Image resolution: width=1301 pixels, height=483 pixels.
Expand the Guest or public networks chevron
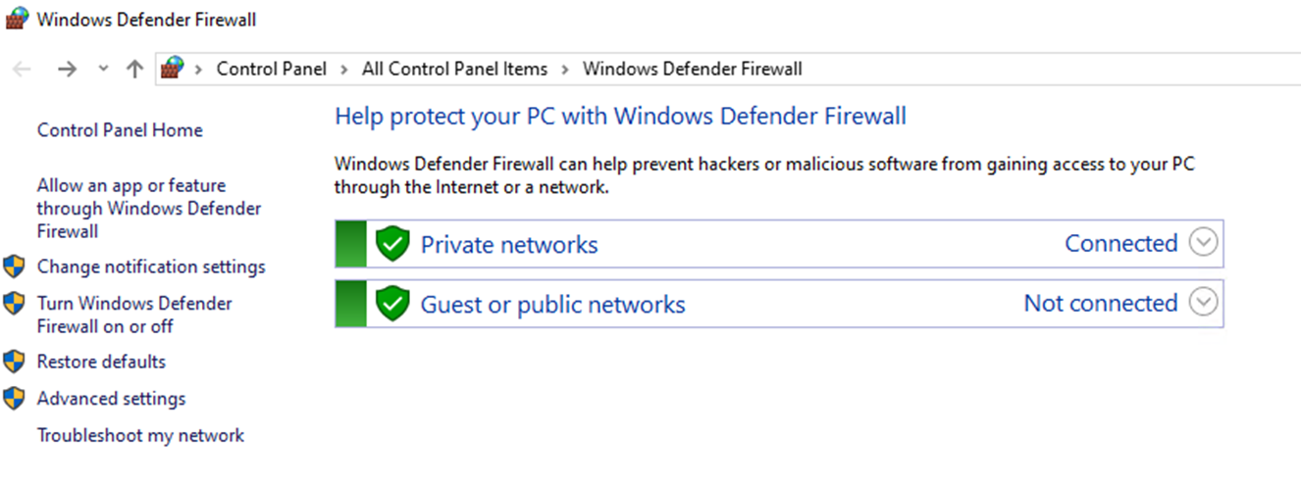pos(1203,303)
